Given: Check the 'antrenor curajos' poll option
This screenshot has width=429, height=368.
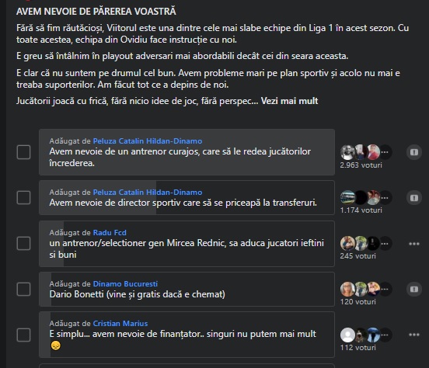Looking at the screenshot, I should click(24, 152).
